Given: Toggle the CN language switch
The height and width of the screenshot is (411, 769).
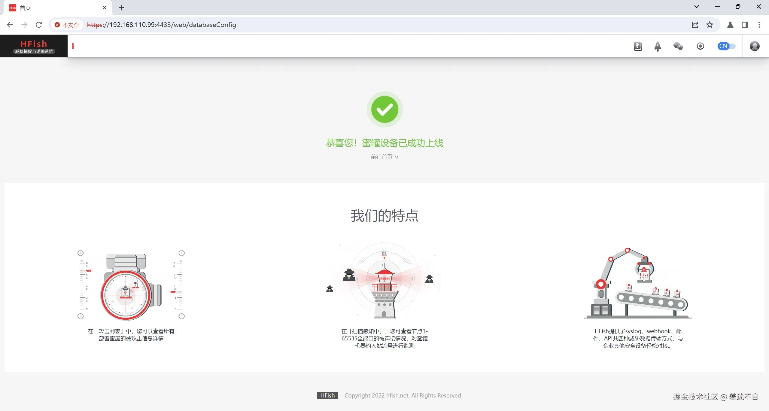Looking at the screenshot, I should pos(726,46).
